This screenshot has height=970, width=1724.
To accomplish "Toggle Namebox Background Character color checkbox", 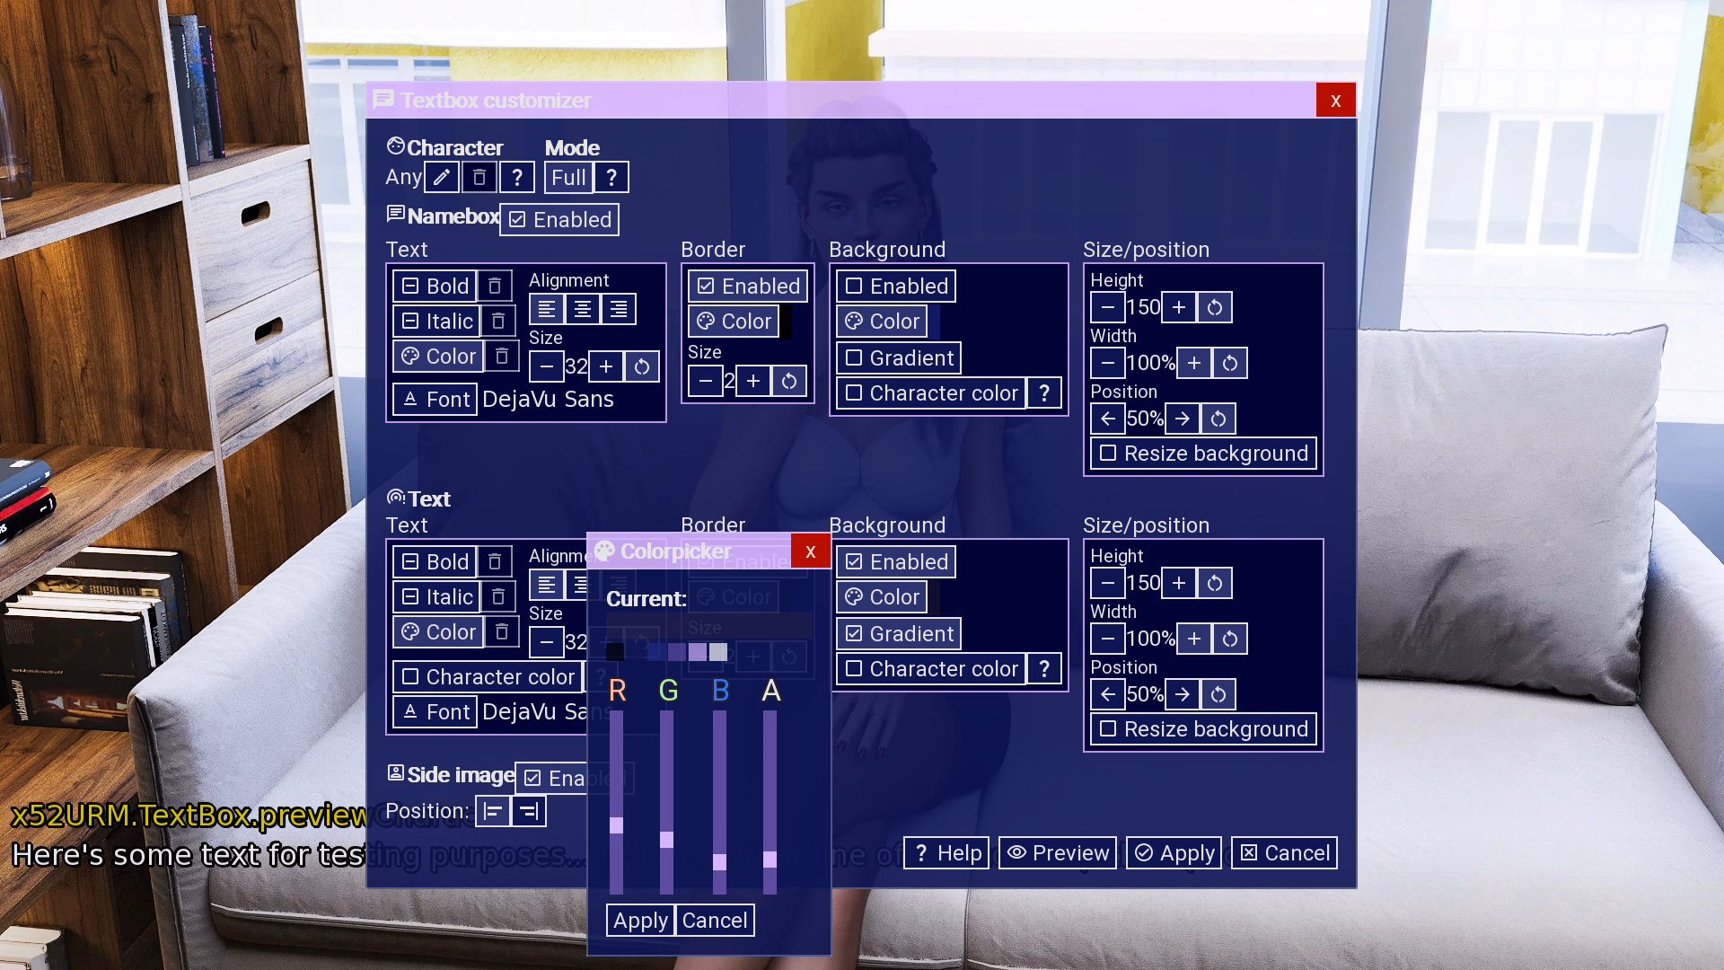I will [x=931, y=393].
